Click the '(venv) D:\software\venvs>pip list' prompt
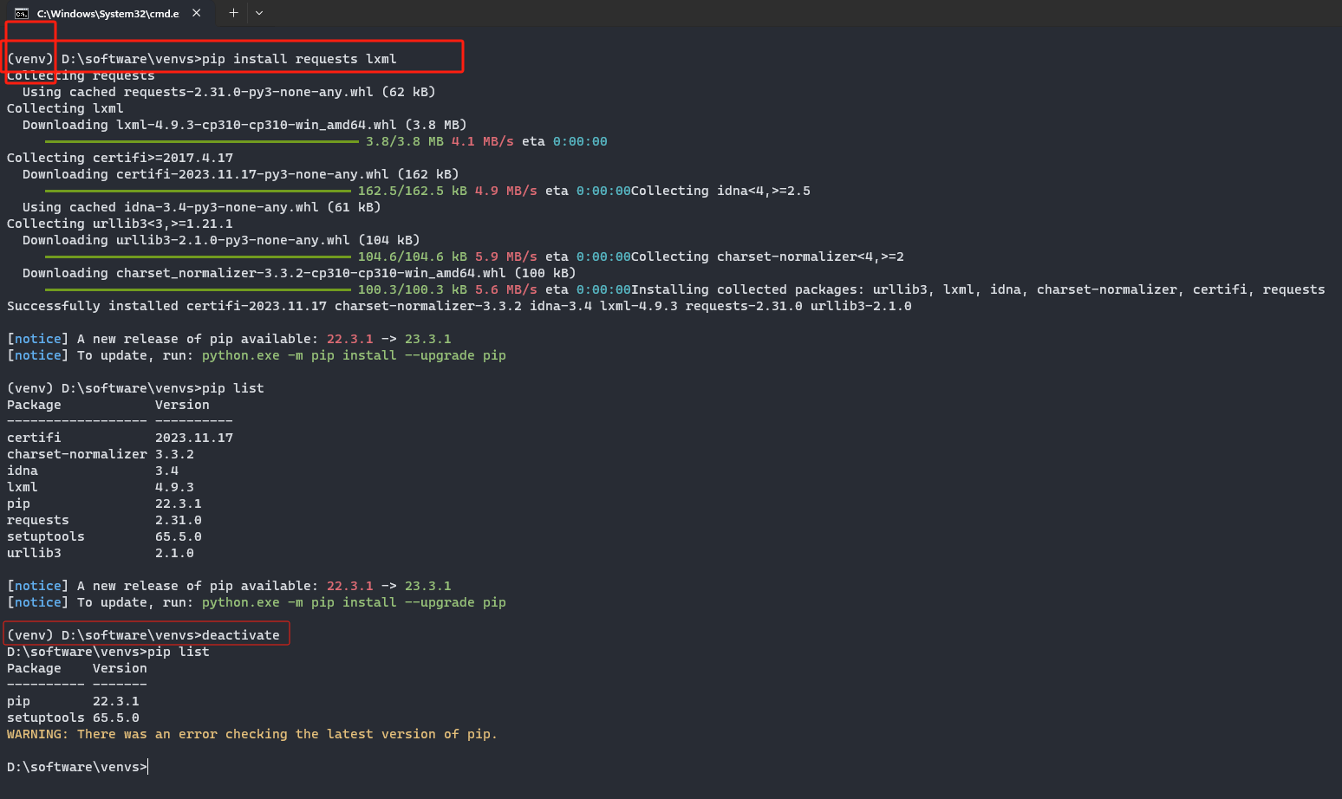This screenshot has height=799, width=1342. click(135, 388)
